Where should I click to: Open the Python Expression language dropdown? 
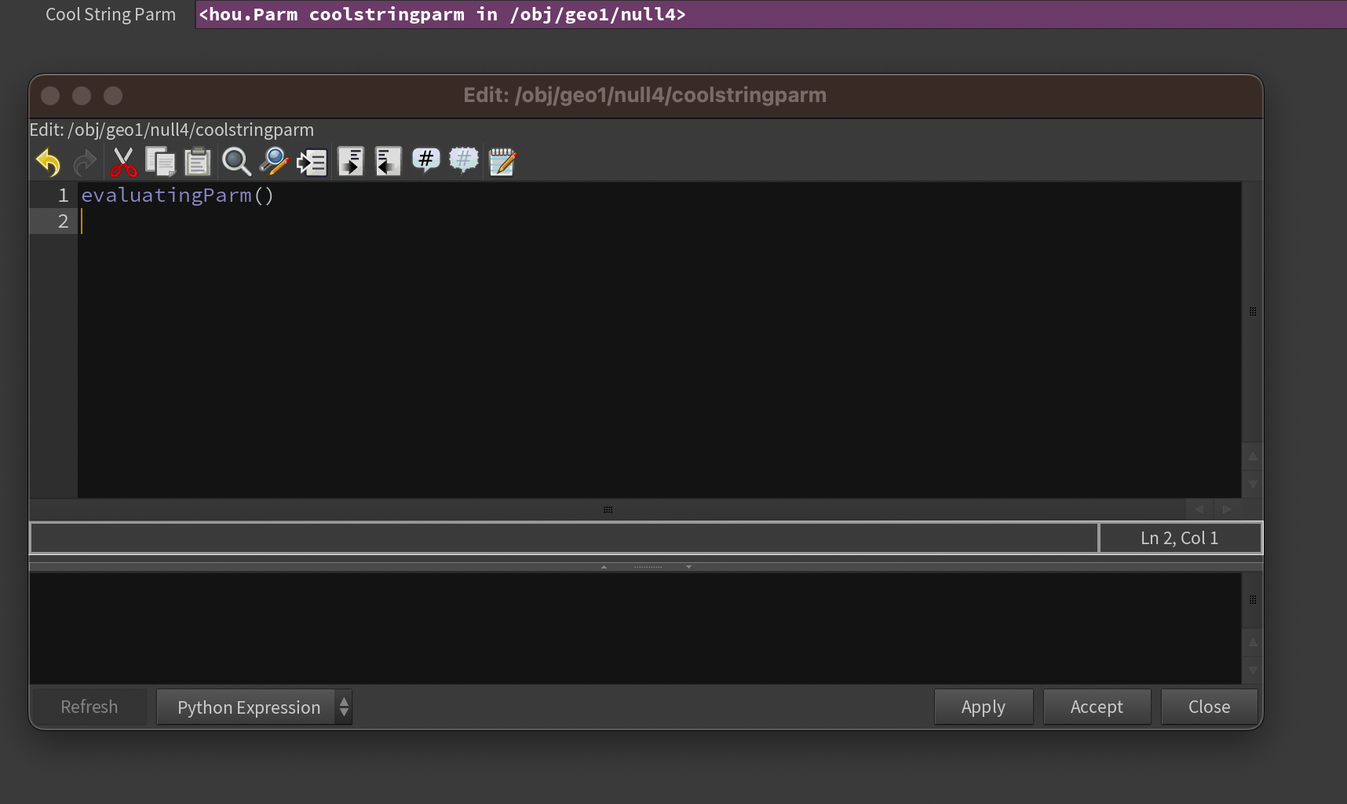tap(254, 707)
